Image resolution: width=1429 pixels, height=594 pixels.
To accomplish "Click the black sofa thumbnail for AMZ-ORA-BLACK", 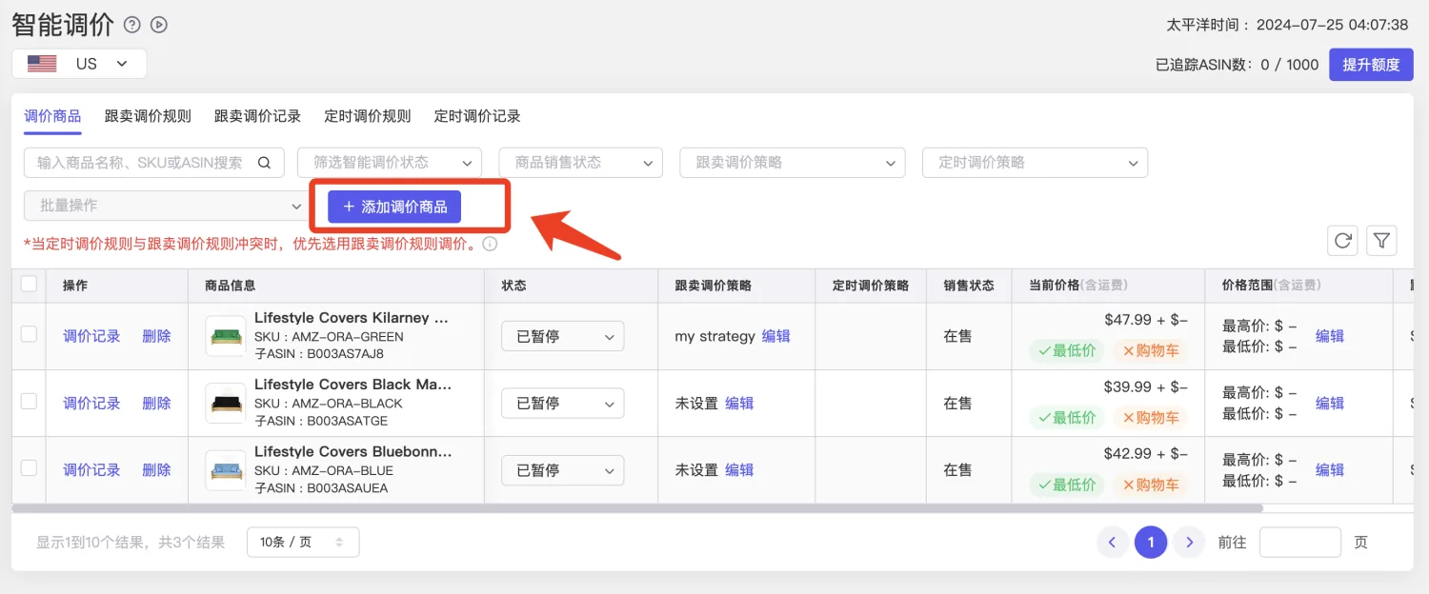I will click(x=226, y=403).
